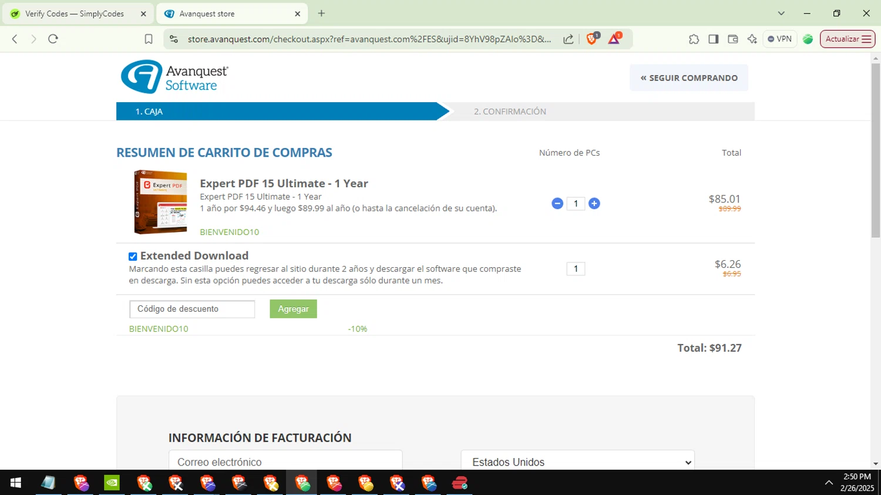This screenshot has height=495, width=881.
Task: Open Brave Rewards triangle icon
Action: click(x=614, y=39)
